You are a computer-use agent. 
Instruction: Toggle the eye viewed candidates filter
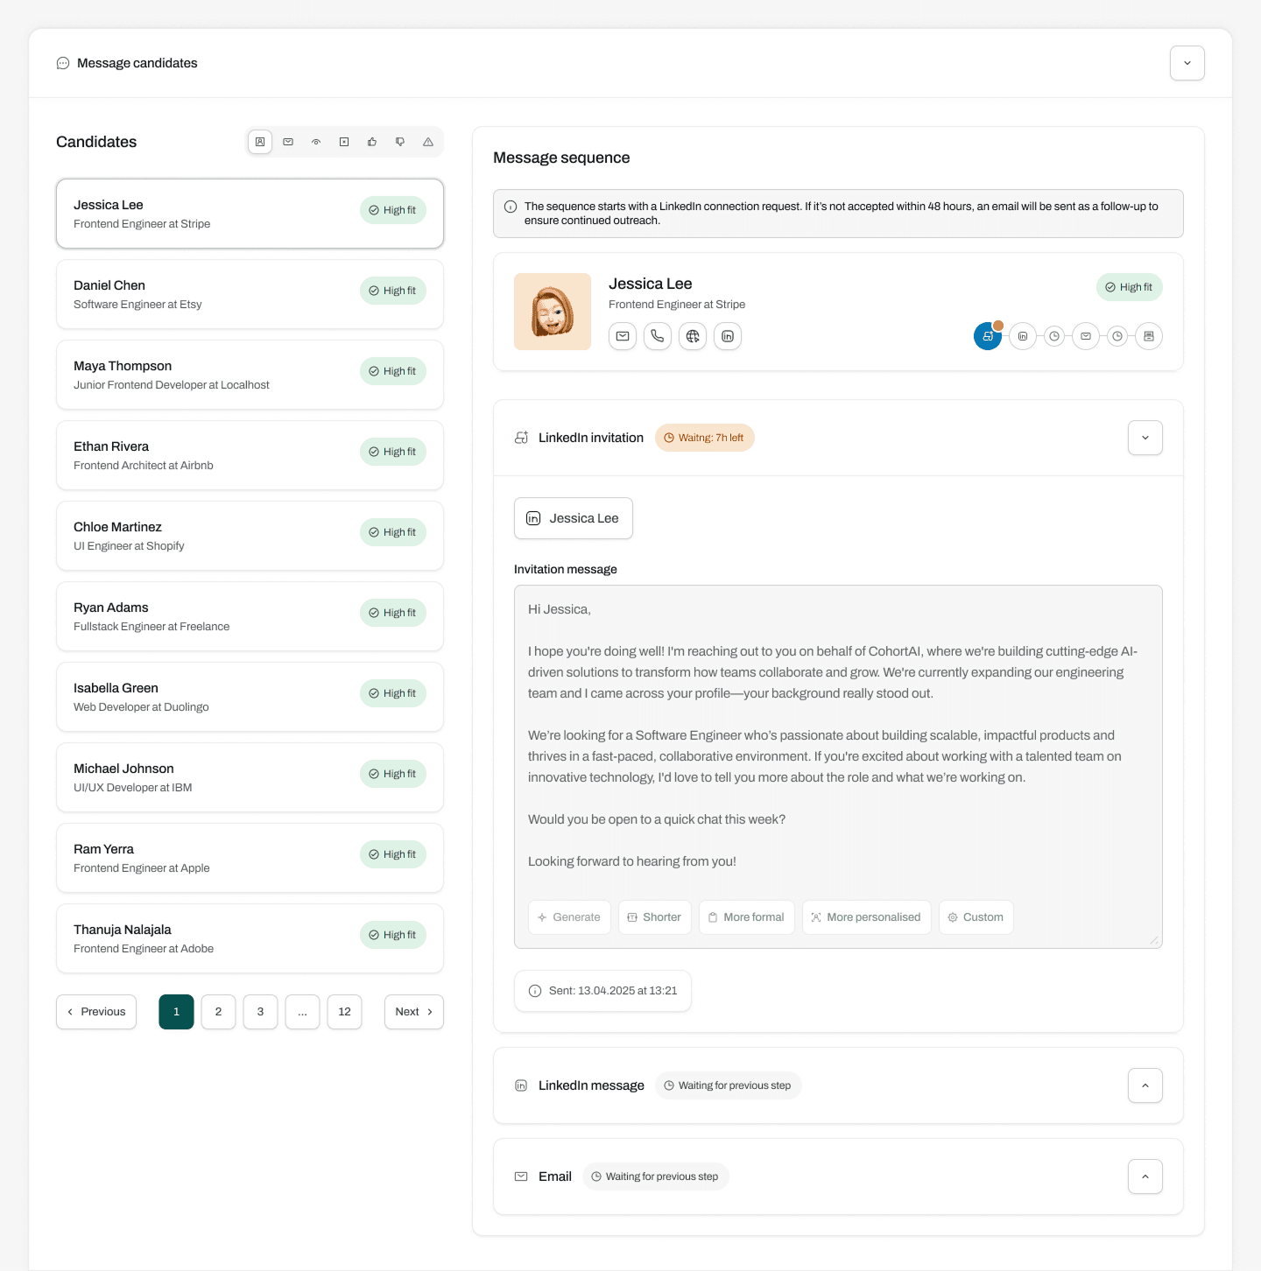316,142
